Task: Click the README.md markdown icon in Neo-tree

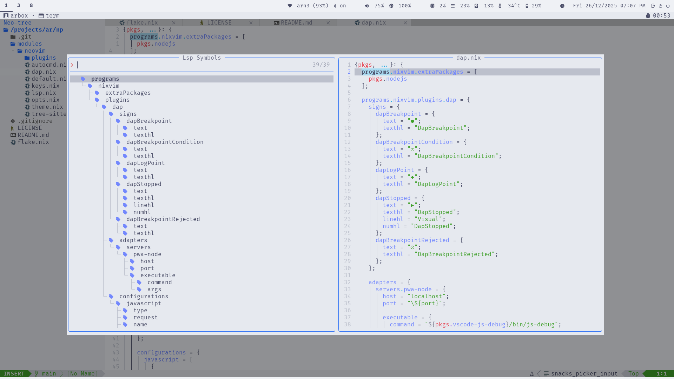Action: pos(13,135)
